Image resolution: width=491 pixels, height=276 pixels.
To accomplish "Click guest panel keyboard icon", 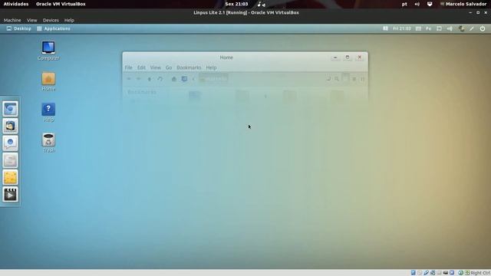I will point(418,28).
